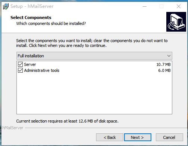Screen dimensions: 188x146
Task: Minimize the Setup window
Action: coord(145,6)
